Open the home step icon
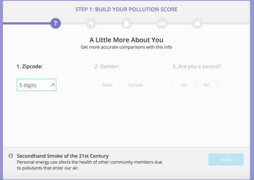Viewport: 254px width, 180px height. click(x=197, y=23)
